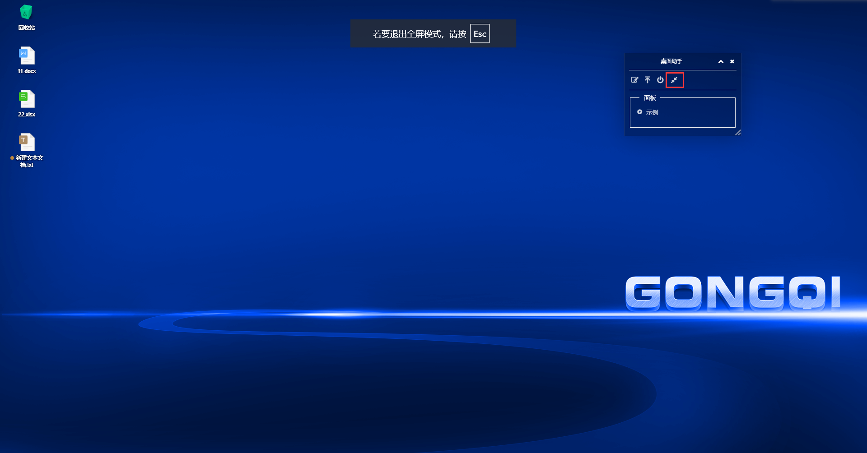Select the 新建文本文档.txt file icon

pos(27,142)
